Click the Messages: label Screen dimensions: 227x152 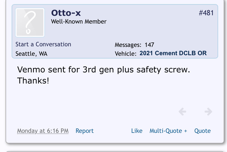click(x=128, y=45)
